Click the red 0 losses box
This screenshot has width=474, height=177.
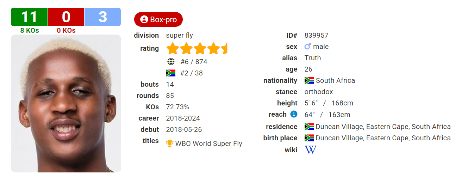[66, 17]
